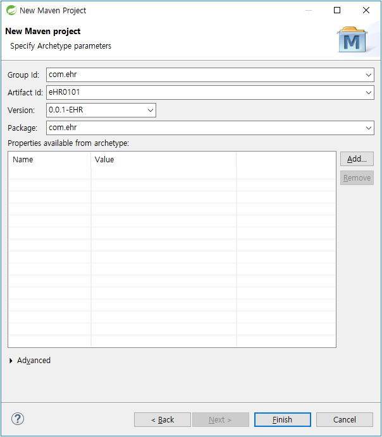Cancel the New Maven Project wizard
Screen dimensions: 382x437
click(344, 419)
